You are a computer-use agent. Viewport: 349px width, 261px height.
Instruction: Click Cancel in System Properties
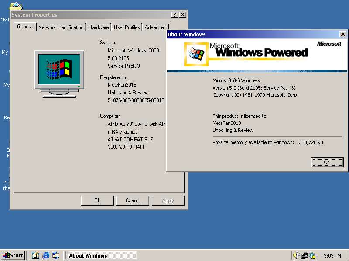point(133,201)
